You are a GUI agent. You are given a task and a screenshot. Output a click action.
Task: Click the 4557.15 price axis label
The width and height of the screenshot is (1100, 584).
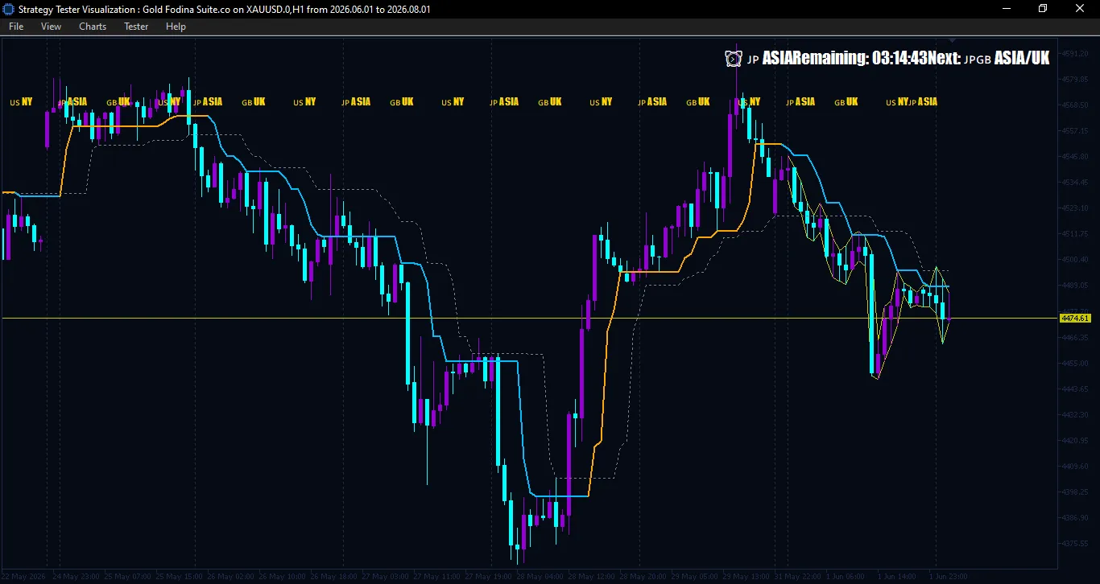[1075, 130]
